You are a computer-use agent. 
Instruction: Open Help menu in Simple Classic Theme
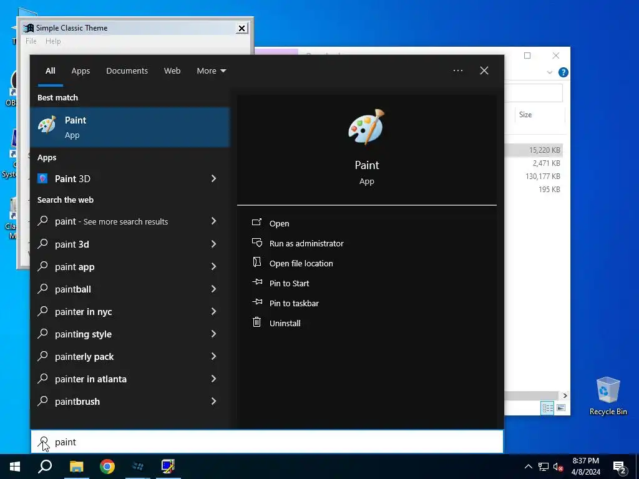pyautogui.click(x=53, y=41)
